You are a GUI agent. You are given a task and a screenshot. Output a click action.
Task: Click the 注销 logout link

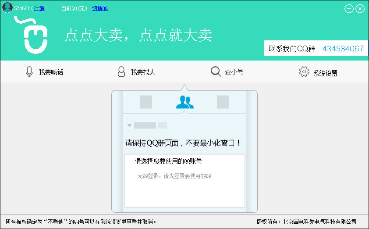pos(39,8)
